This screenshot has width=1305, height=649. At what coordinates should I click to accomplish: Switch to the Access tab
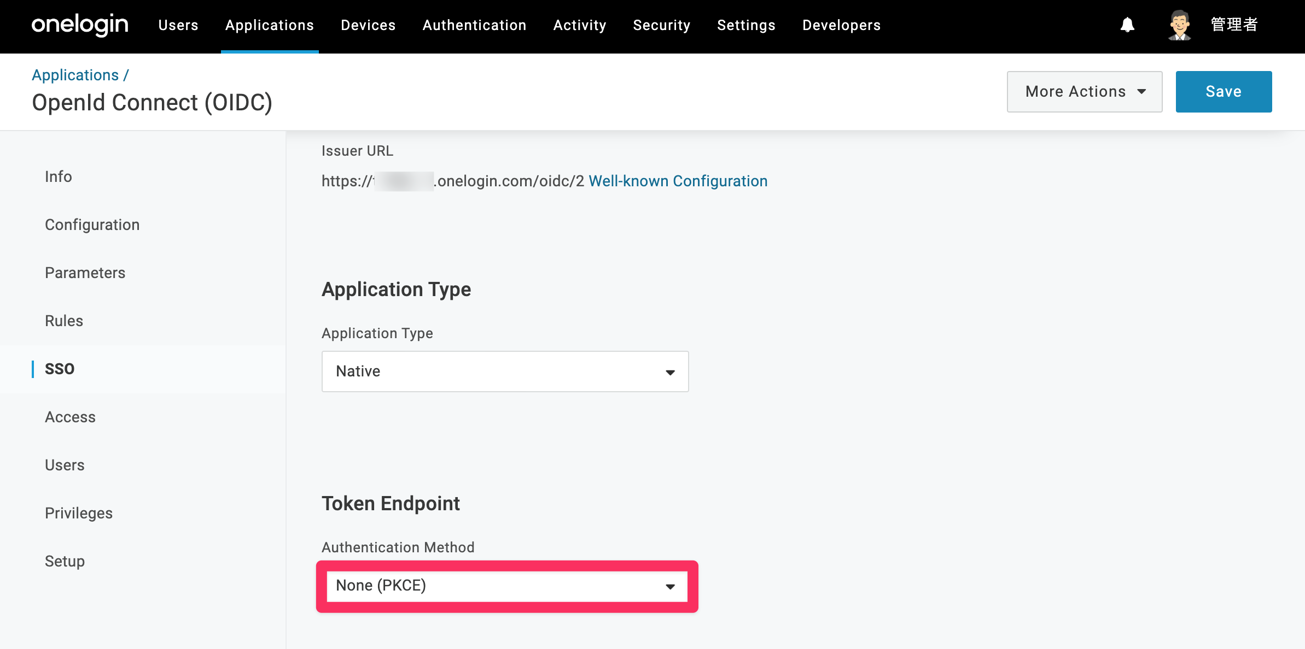[x=70, y=417]
